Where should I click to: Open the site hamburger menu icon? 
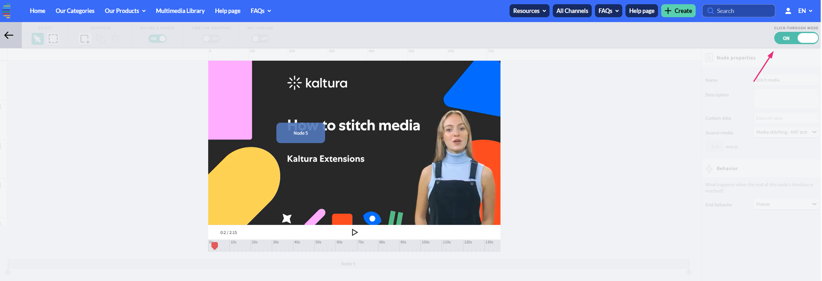pyautogui.click(x=6, y=11)
